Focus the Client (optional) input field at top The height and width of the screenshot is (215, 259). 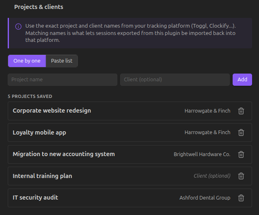[x=175, y=80]
